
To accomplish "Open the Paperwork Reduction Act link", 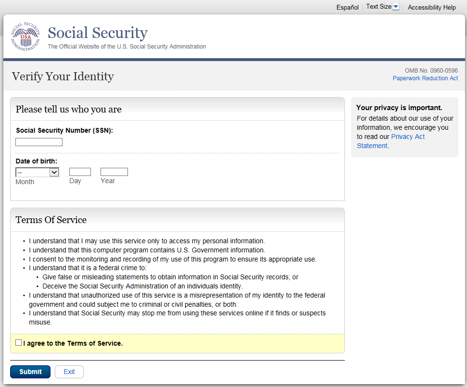I will (425, 78).
